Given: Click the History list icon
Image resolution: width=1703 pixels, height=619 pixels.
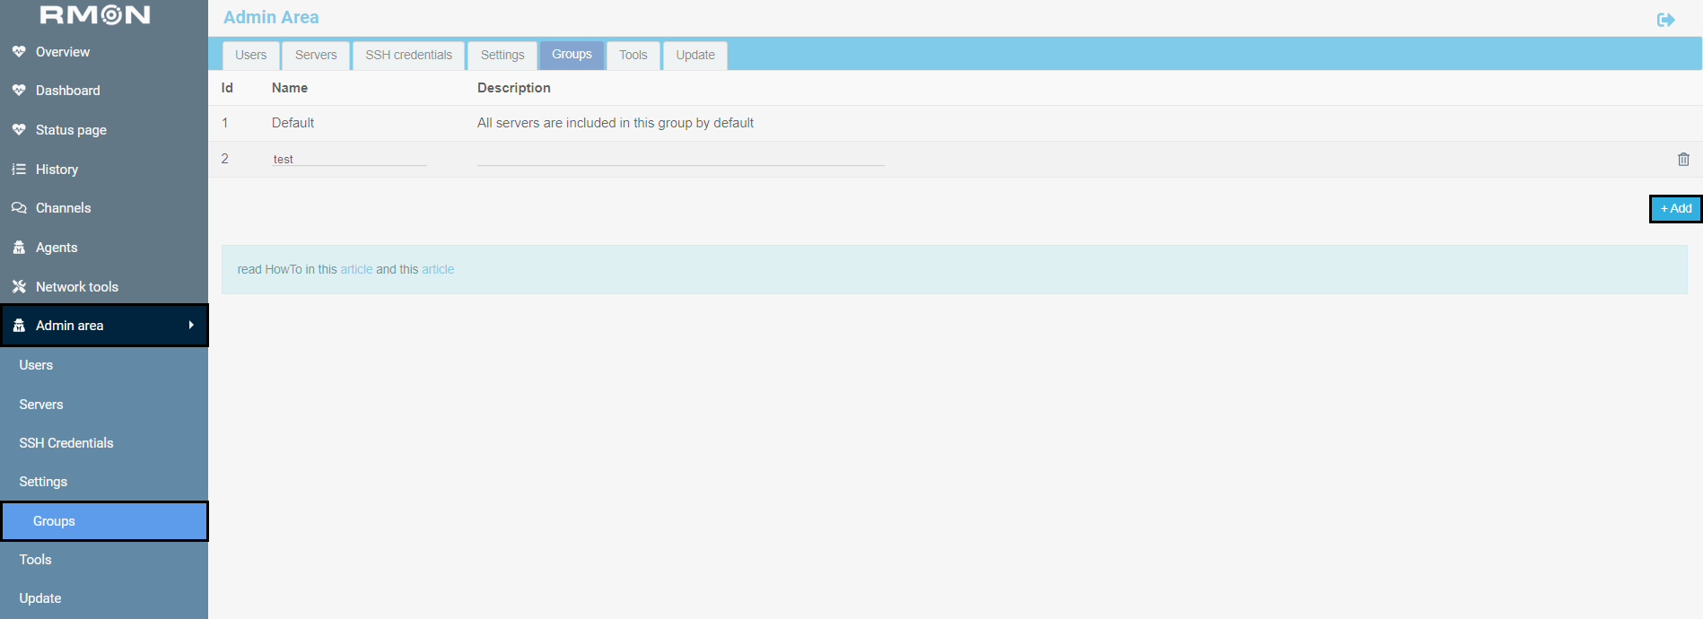Looking at the screenshot, I should tap(19, 169).
